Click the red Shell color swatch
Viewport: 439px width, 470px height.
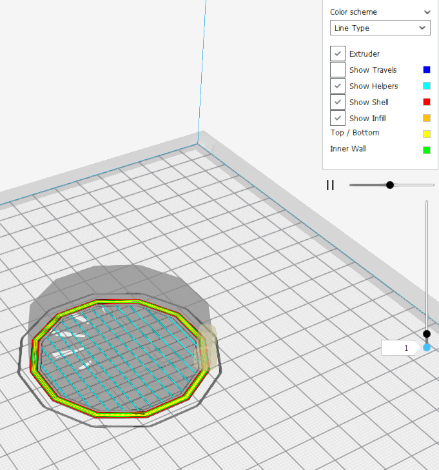point(427,102)
